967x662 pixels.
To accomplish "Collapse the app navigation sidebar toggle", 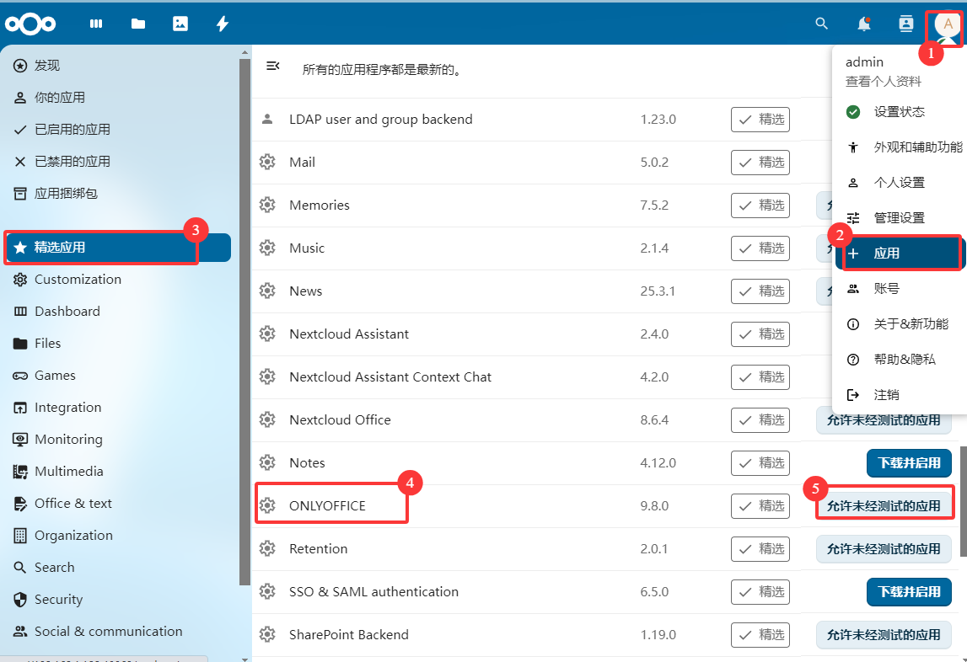I will click(273, 66).
